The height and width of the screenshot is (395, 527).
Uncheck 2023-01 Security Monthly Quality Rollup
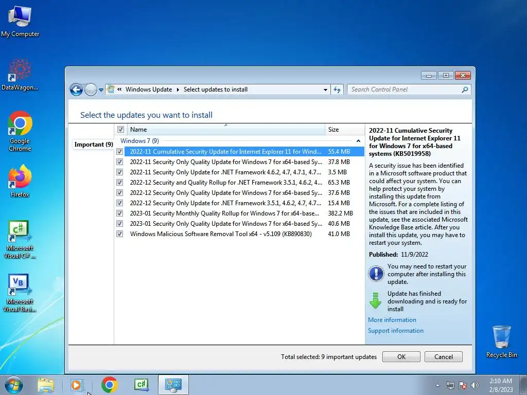tap(119, 213)
